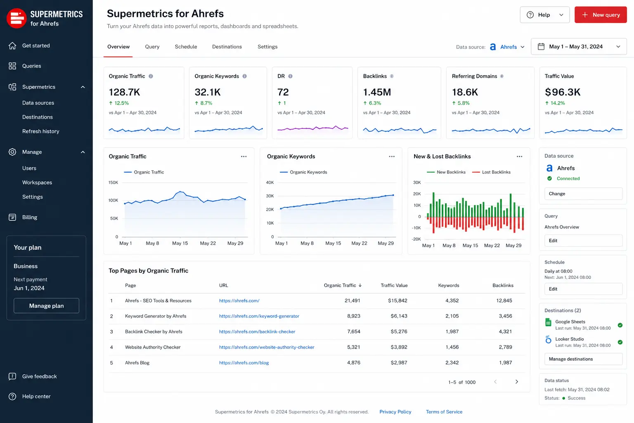This screenshot has width=634, height=423.
Task: Click Edit button under Schedule
Action: point(583,289)
